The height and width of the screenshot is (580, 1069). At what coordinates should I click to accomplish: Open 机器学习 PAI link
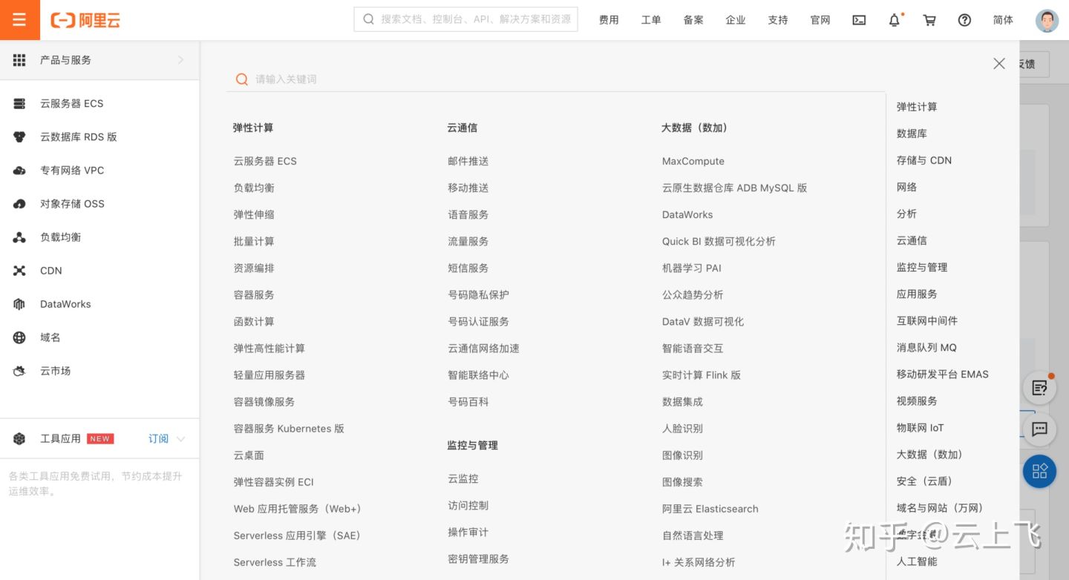692,268
